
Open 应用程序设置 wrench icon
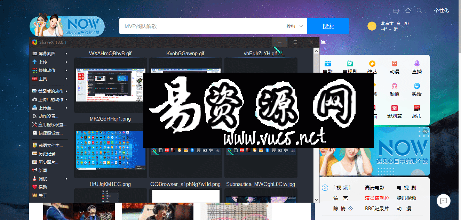(x=34, y=124)
